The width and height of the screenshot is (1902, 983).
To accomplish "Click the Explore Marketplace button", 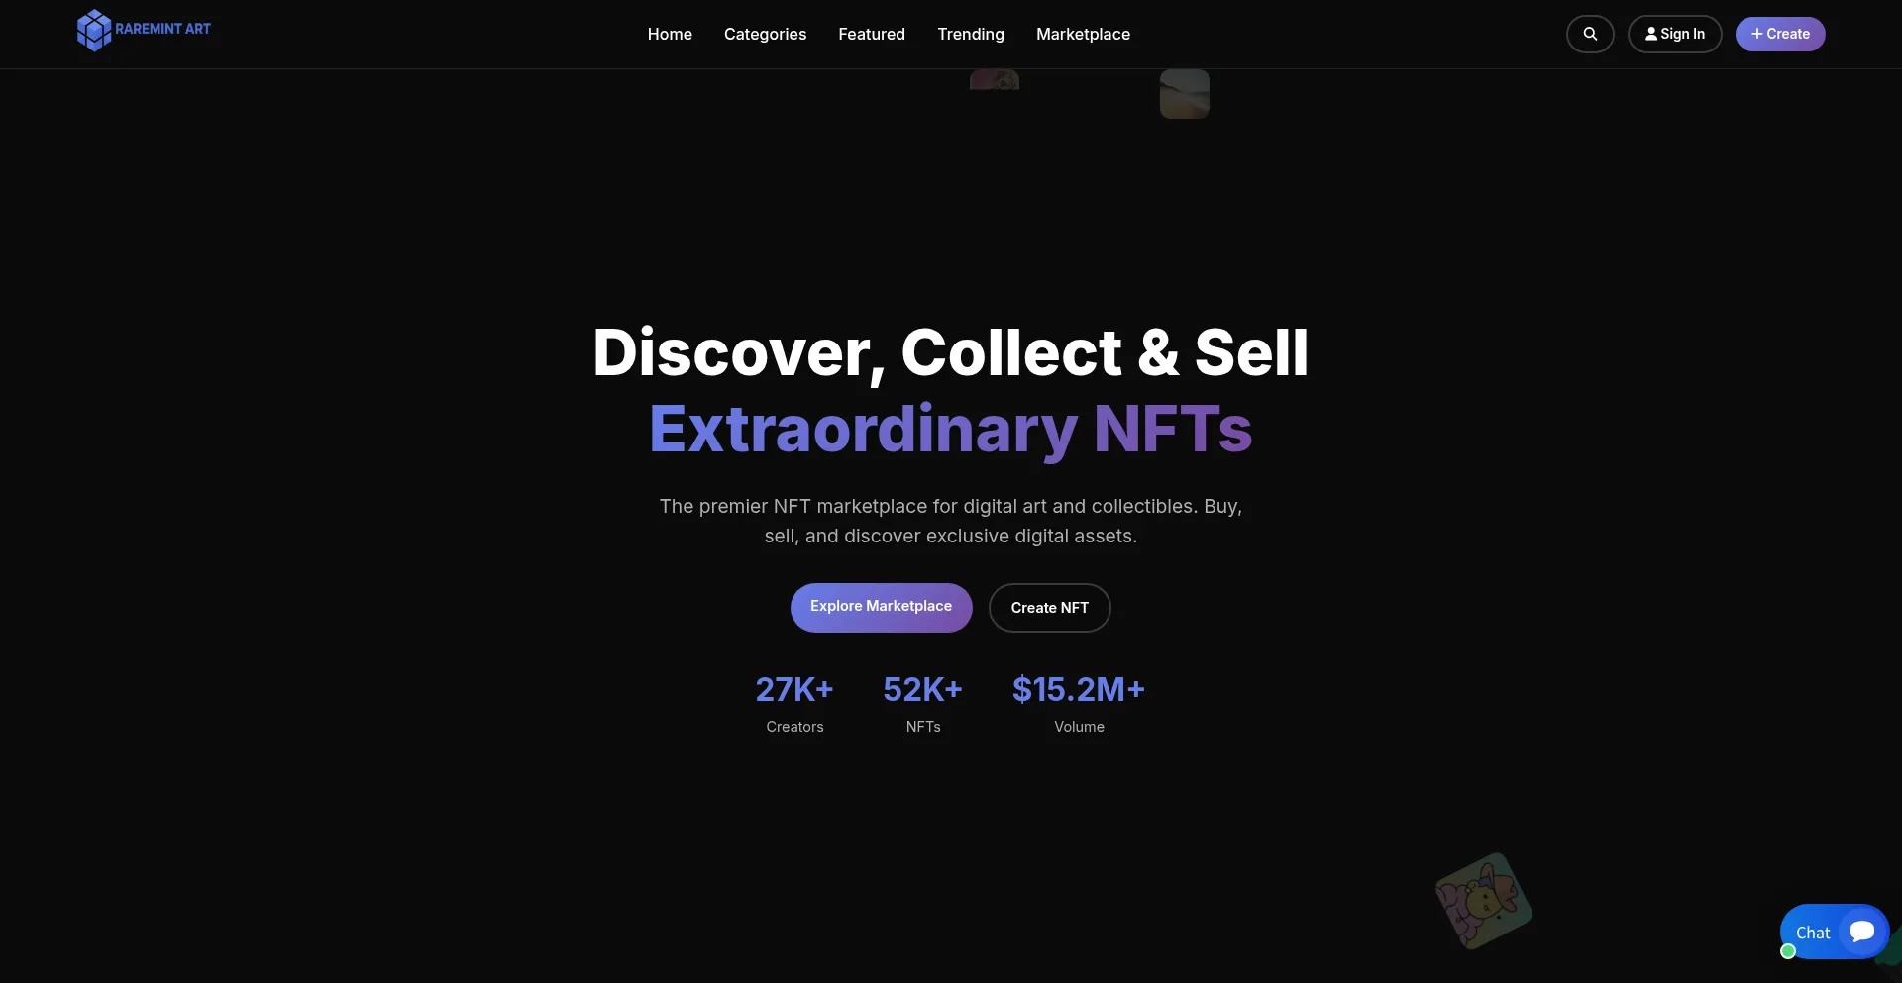I will pos(881,607).
